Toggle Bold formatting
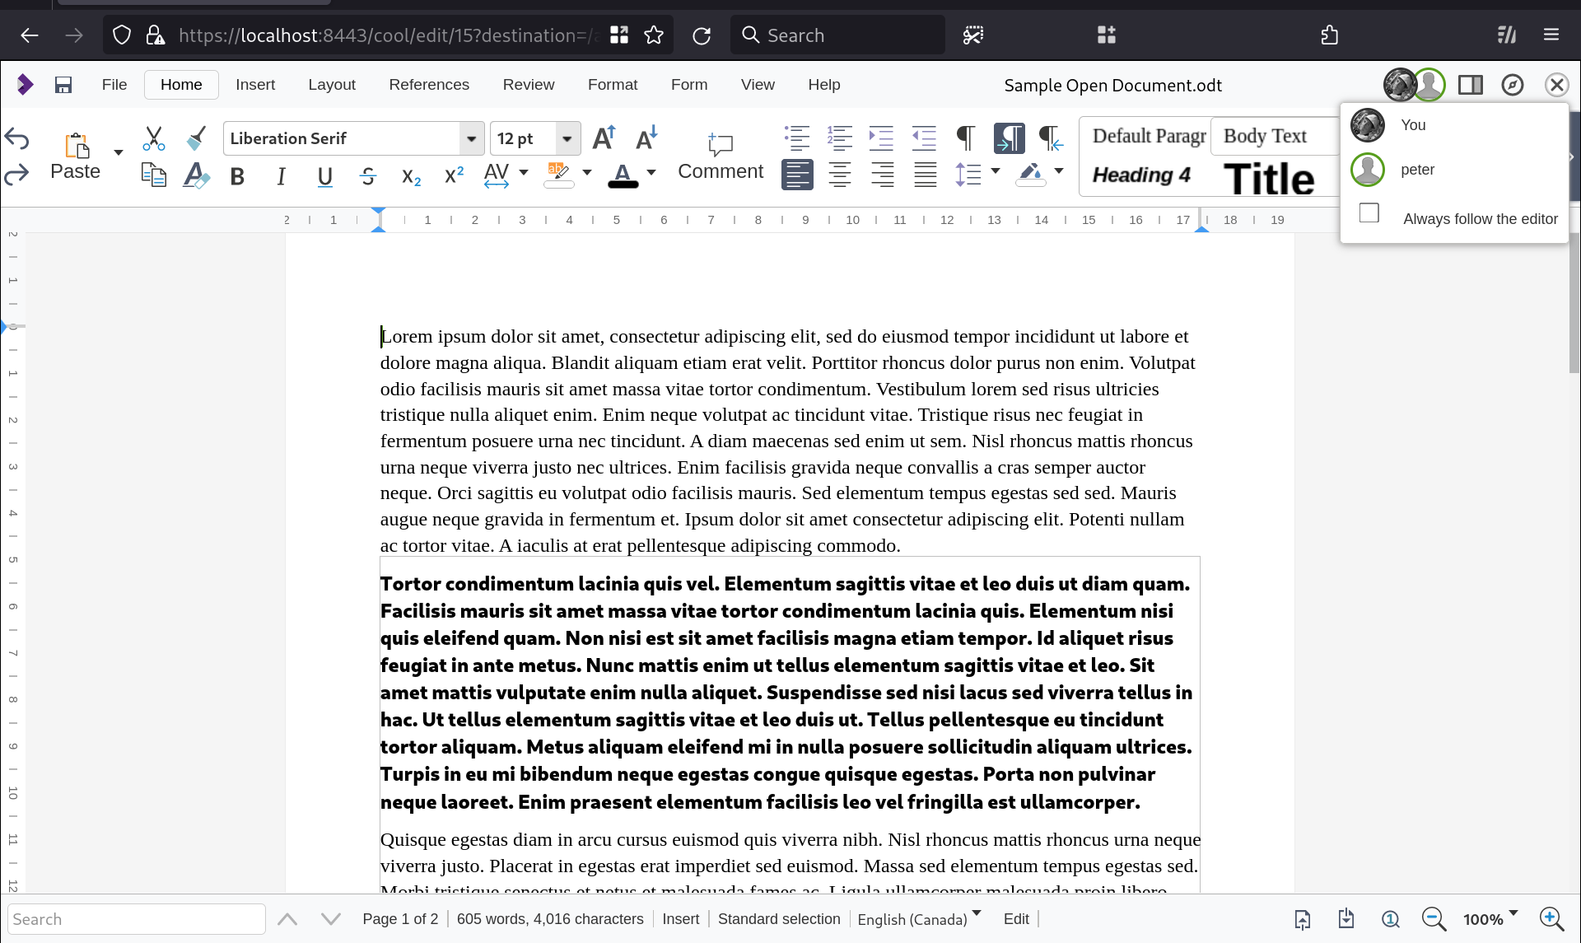Screen dimensions: 1581x943 (238, 176)
